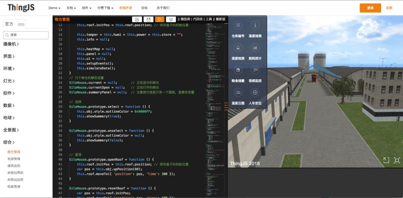
Task: Enter fullscreen with the corner-bracket icon
Action: coord(397,160)
